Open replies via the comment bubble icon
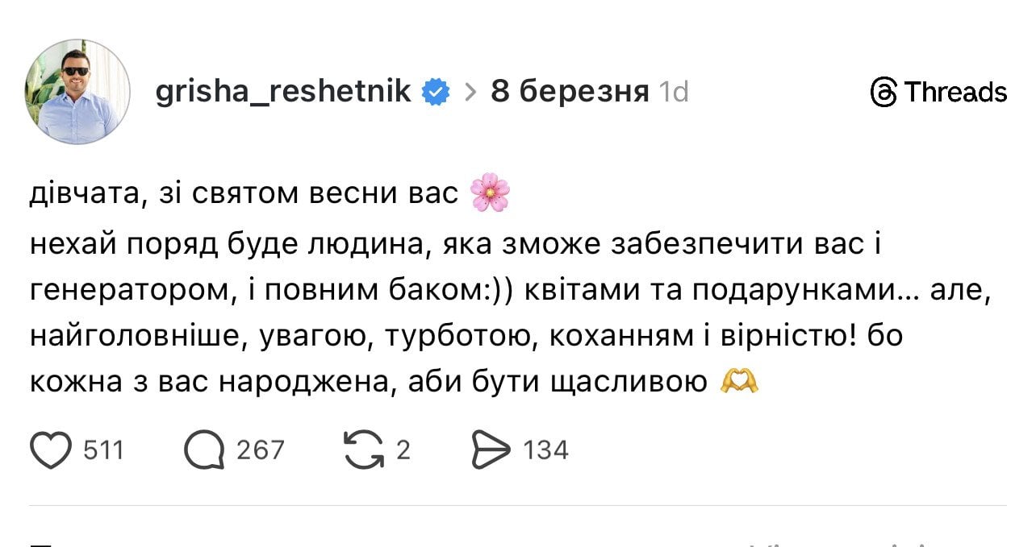This screenshot has height=547, width=1036. coord(203,450)
